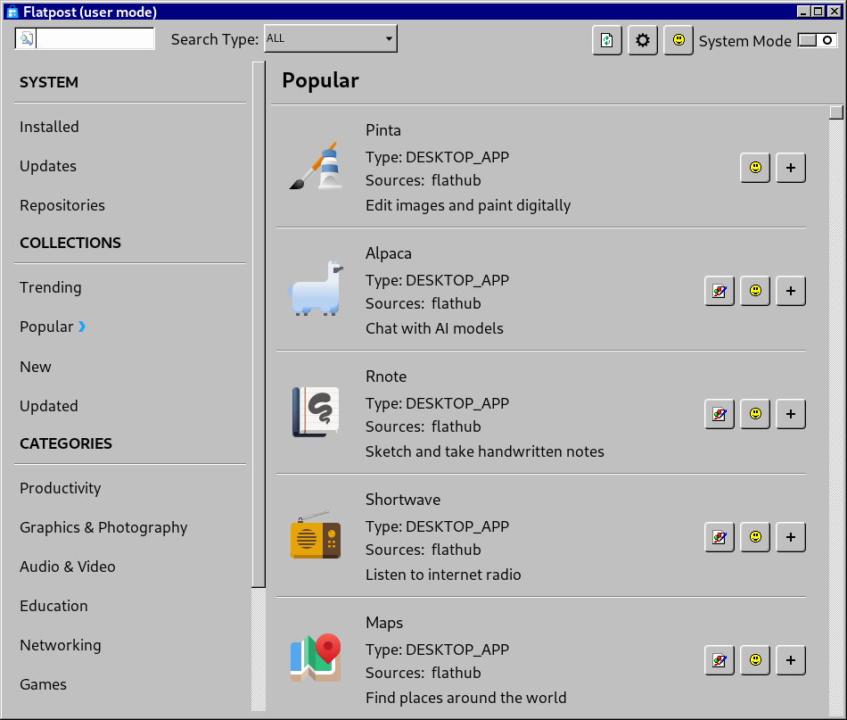Open the Installed section in sidebar

(49, 127)
